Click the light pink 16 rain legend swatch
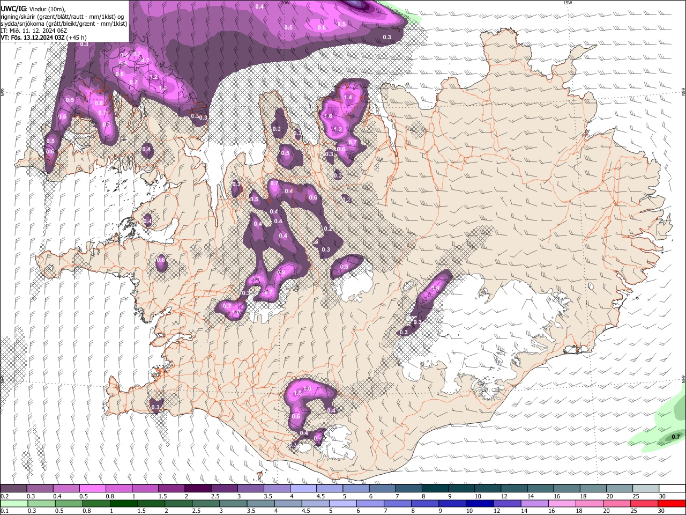This screenshot has height=515, width=686. click(561, 503)
